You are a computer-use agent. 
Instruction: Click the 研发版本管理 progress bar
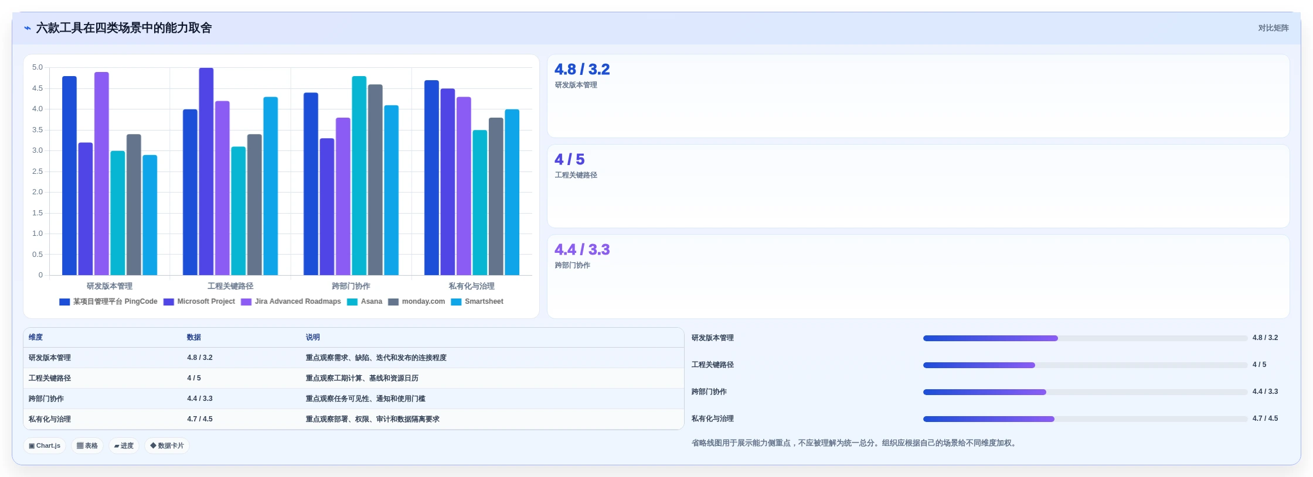[1085, 338]
